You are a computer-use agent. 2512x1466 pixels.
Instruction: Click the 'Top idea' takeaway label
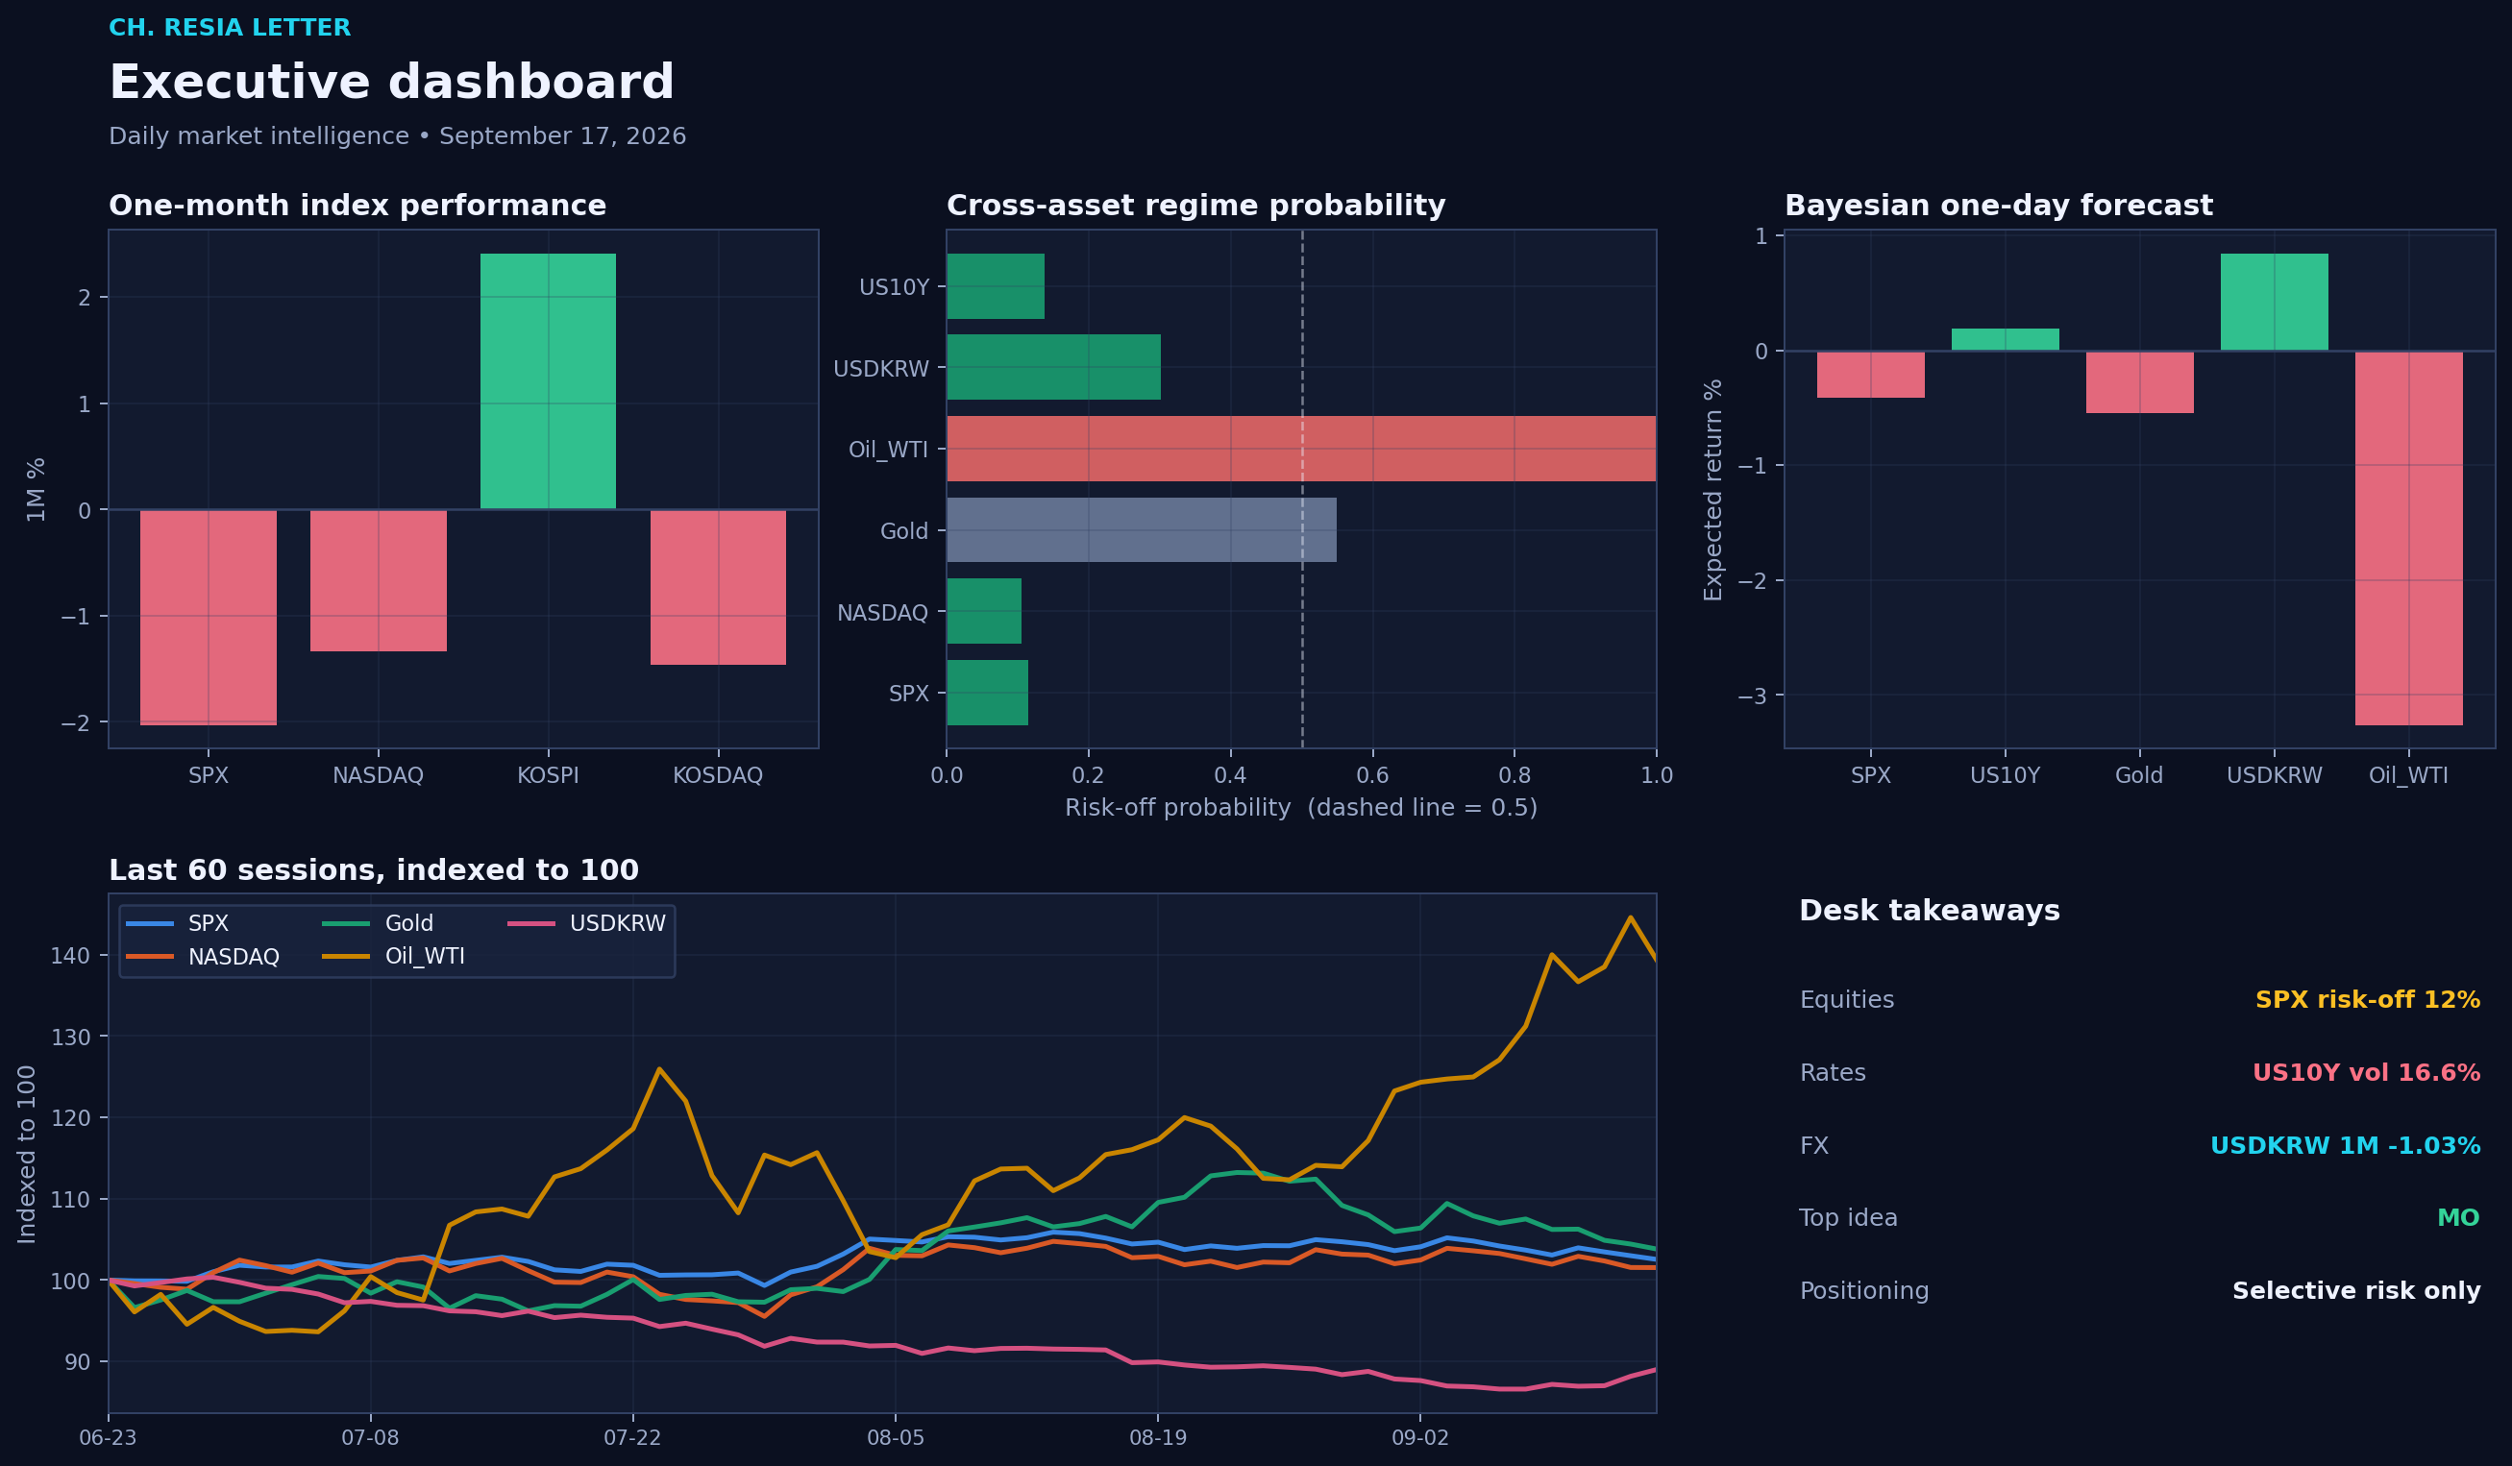[1848, 1218]
